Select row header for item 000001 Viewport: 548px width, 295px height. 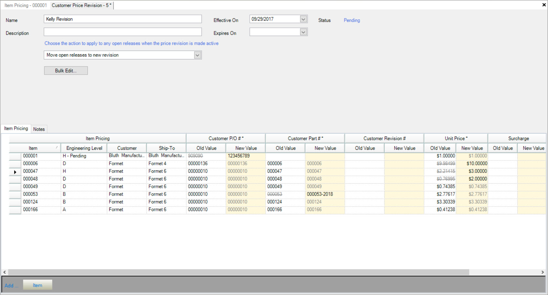15,156
